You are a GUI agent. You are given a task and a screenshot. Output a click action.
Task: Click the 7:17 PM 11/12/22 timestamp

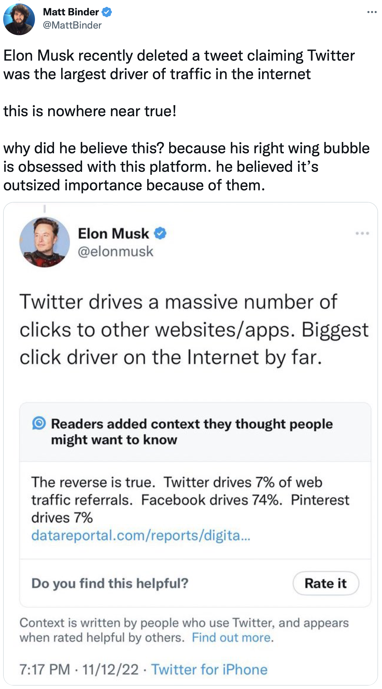(79, 669)
